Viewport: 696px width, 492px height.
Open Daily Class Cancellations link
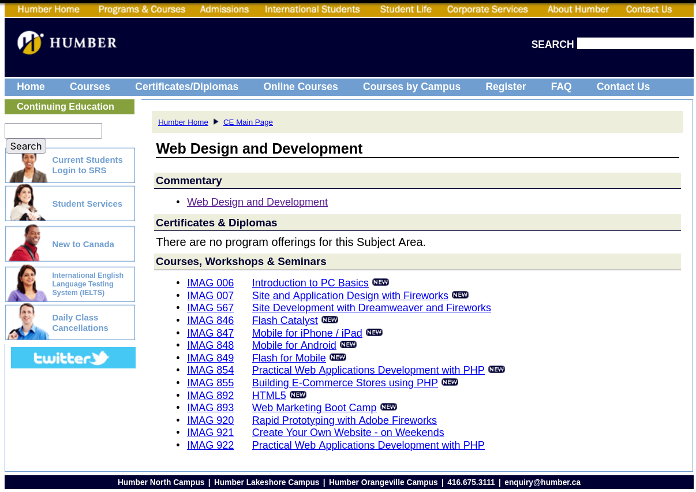(80, 323)
